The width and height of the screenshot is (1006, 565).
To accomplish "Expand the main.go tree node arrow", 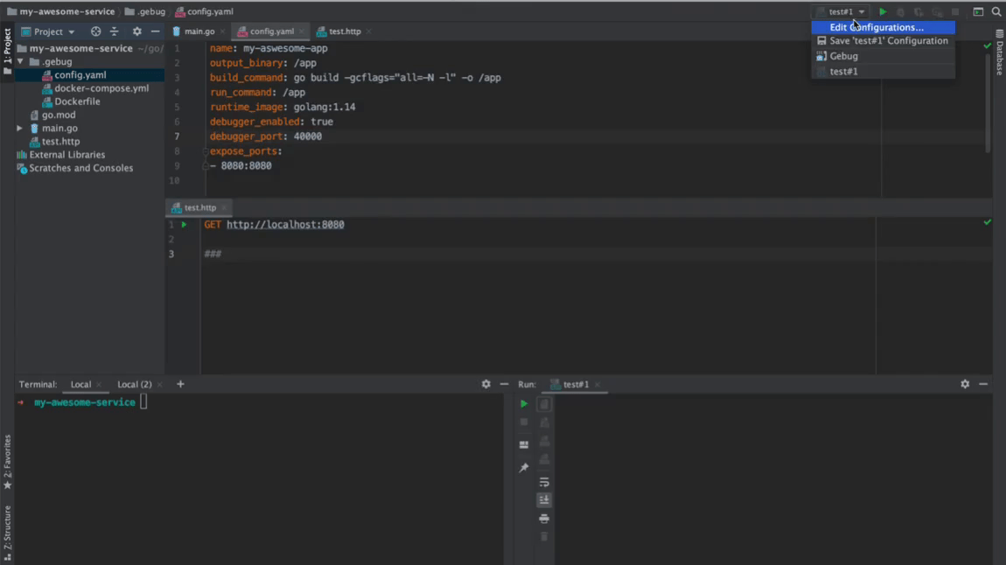I will tap(20, 129).
